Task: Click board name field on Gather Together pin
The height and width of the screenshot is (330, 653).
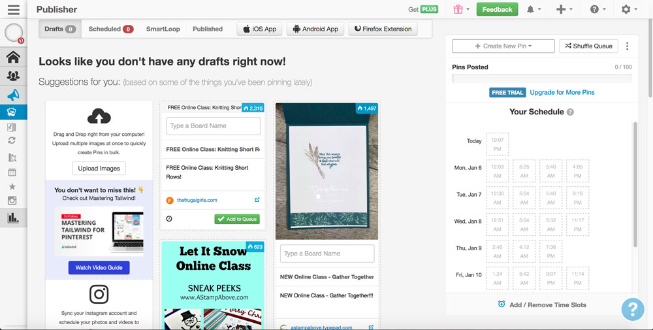Action: point(327,254)
